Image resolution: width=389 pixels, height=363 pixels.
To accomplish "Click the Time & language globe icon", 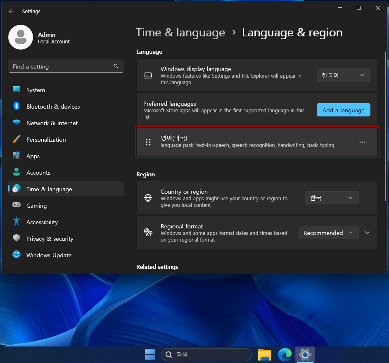I will click(17, 189).
